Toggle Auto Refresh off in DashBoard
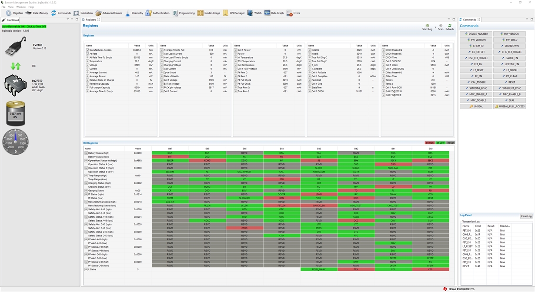Image resolution: width=535 pixels, height=292 pixels. coord(24,27)
